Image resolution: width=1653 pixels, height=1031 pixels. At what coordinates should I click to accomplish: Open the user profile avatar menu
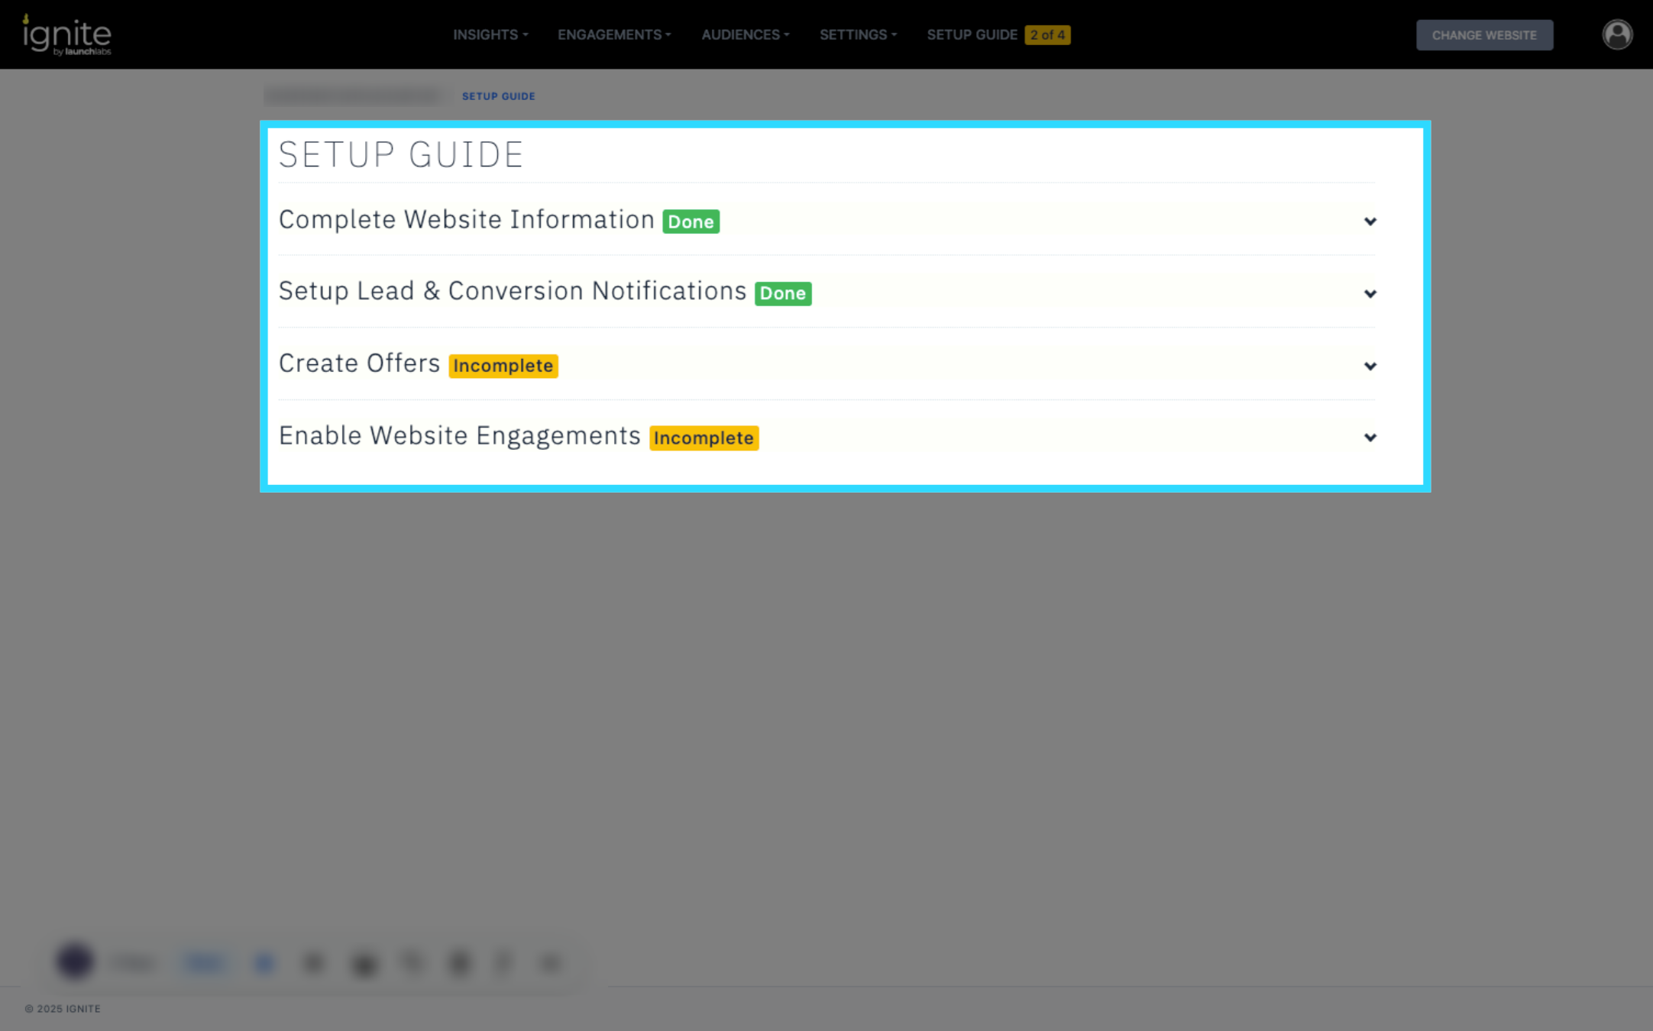pos(1616,35)
